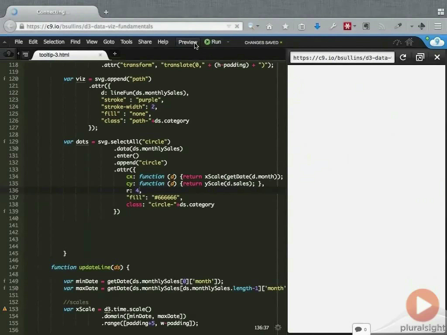Click line number 136 in the gutter
Screen dimensions: 447x335
pyautogui.click(x=14, y=190)
